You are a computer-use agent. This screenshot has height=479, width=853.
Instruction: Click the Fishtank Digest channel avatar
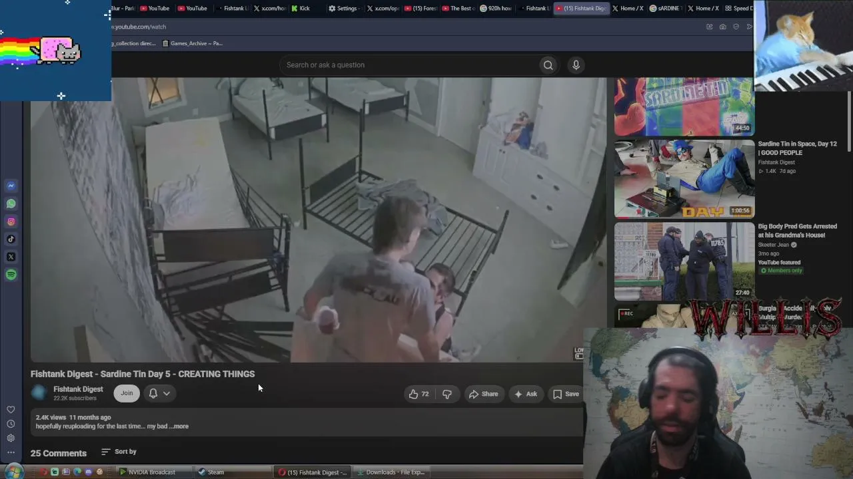click(39, 393)
